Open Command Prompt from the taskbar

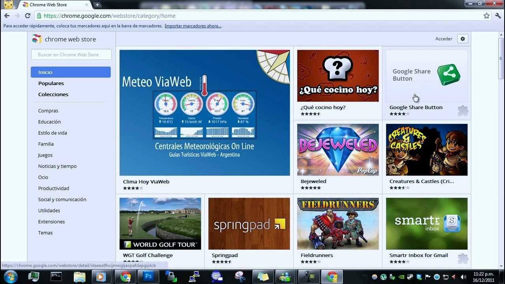(x=56, y=277)
